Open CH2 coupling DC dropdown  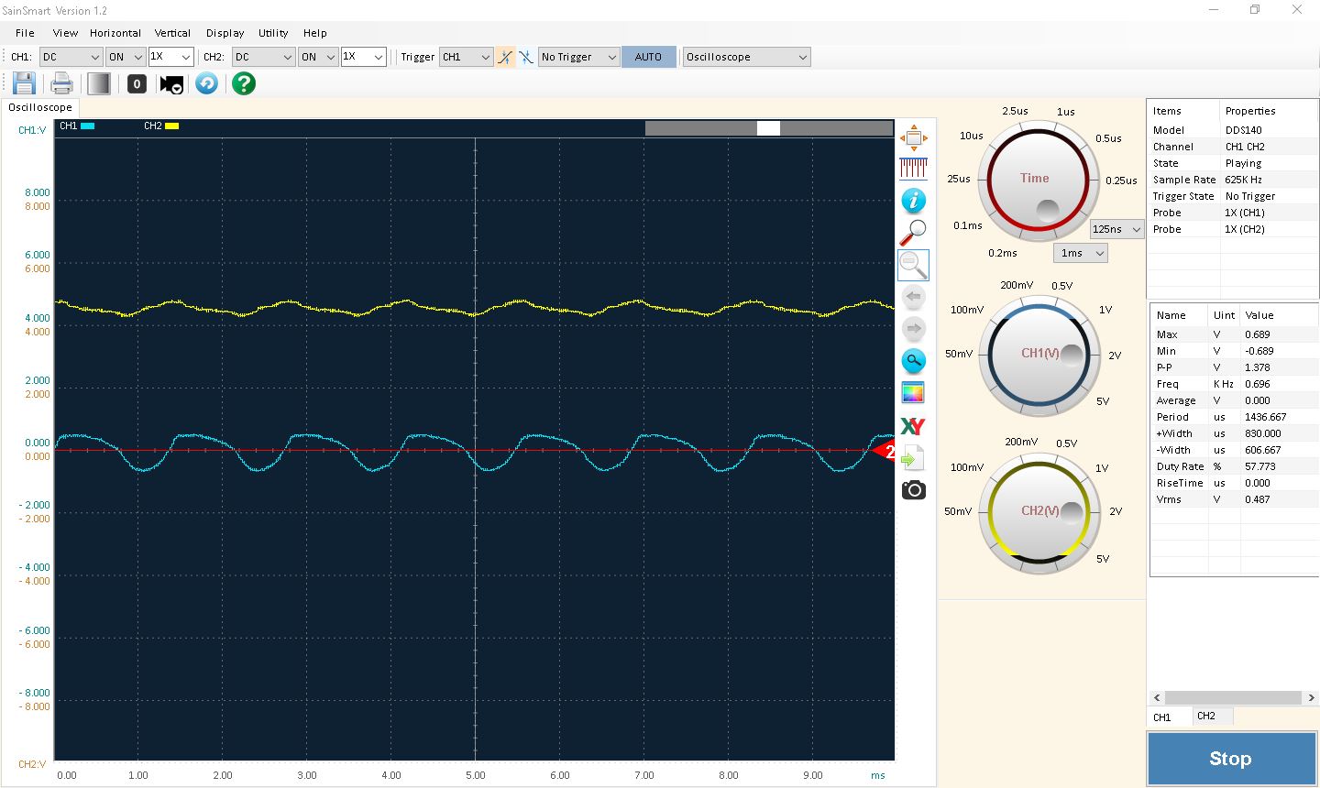tap(263, 57)
